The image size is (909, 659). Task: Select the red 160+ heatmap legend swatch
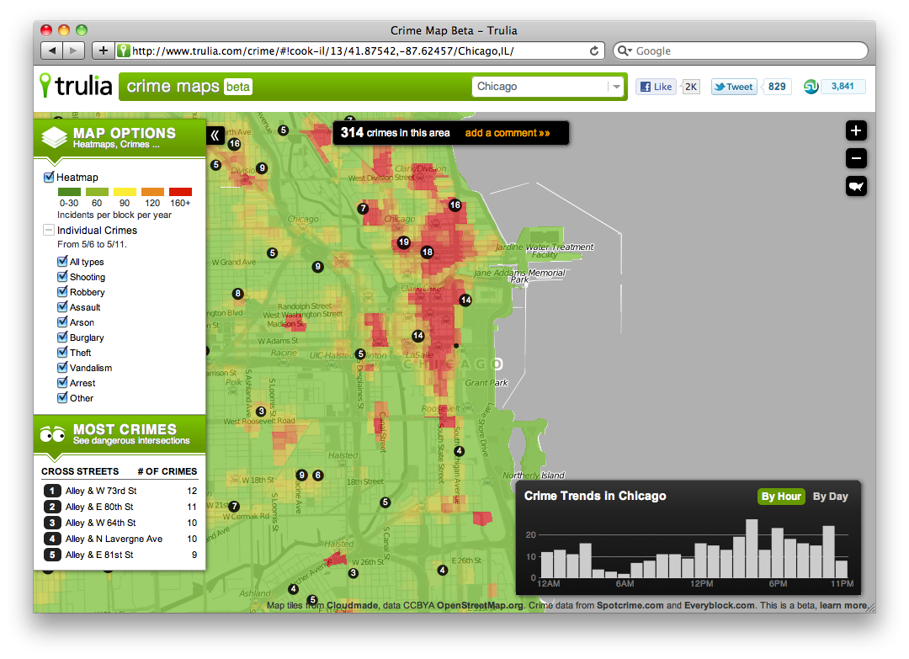(x=180, y=192)
